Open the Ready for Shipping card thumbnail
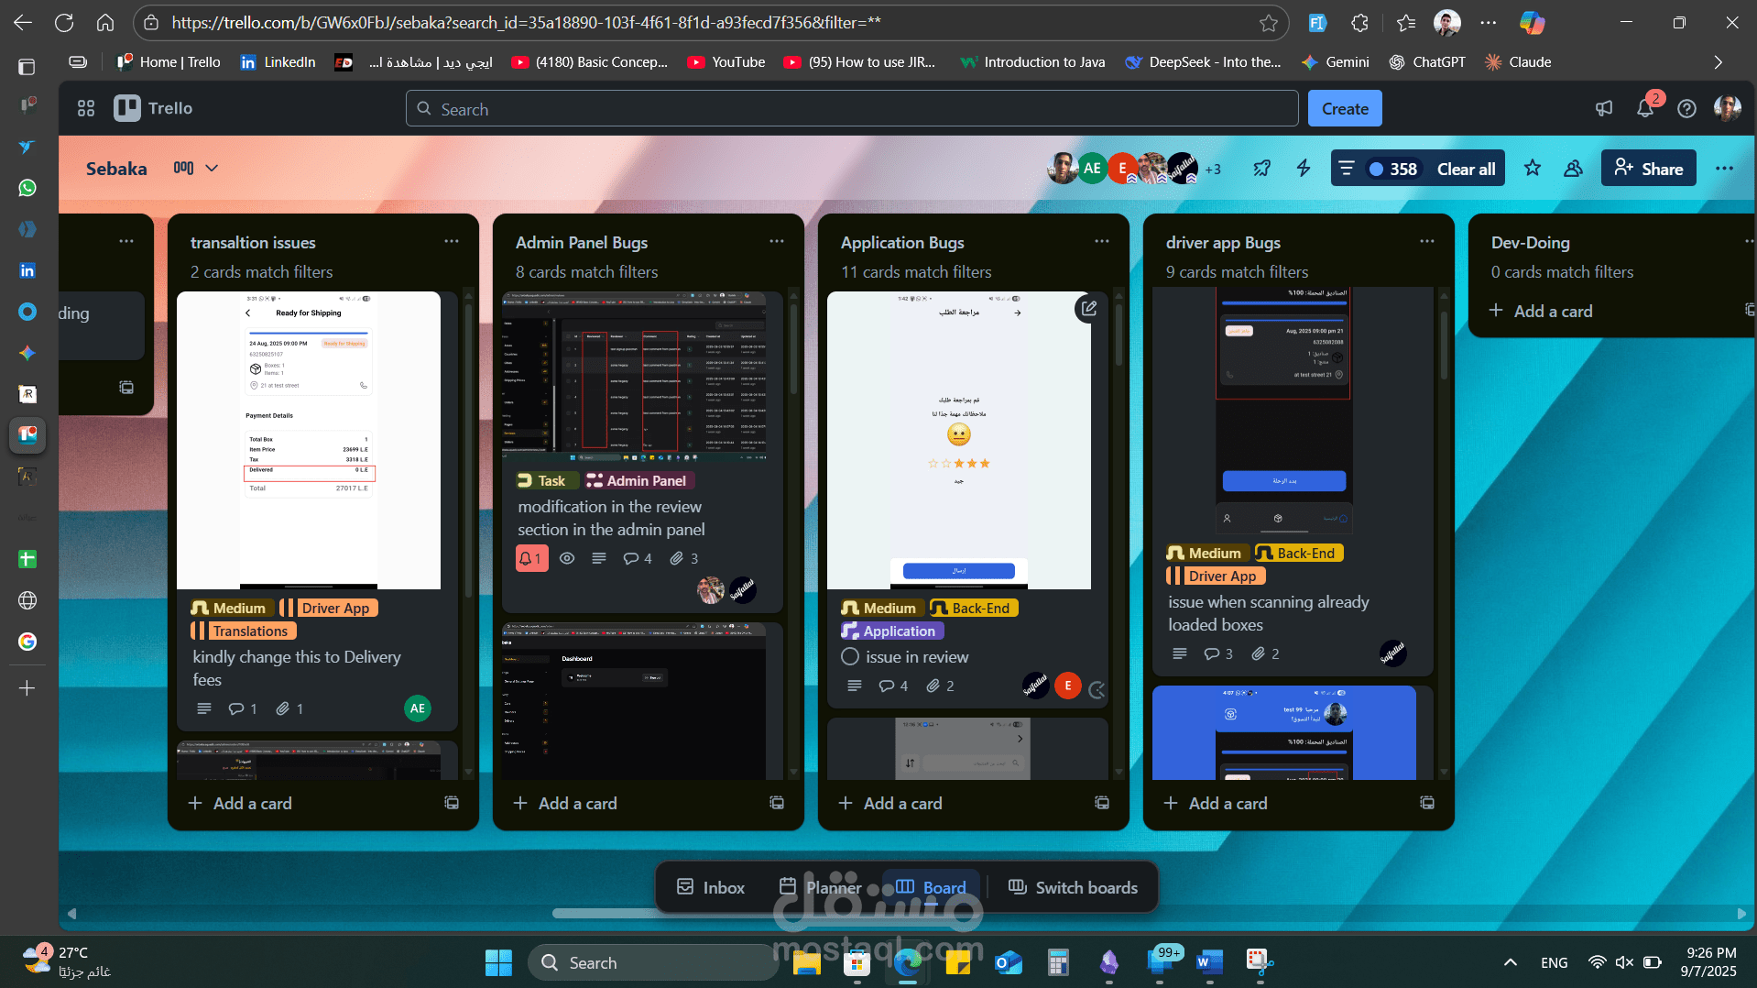Screen dimensions: 1757x988 click(309, 440)
